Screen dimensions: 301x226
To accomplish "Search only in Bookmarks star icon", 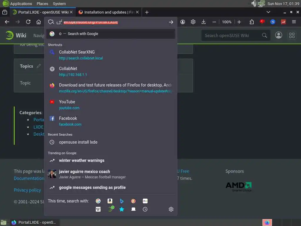I will pos(121,209).
